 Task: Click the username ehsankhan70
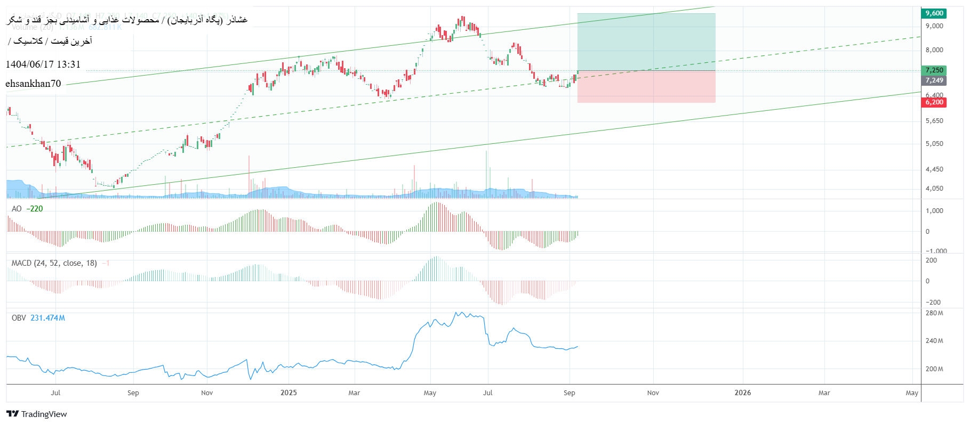[33, 84]
